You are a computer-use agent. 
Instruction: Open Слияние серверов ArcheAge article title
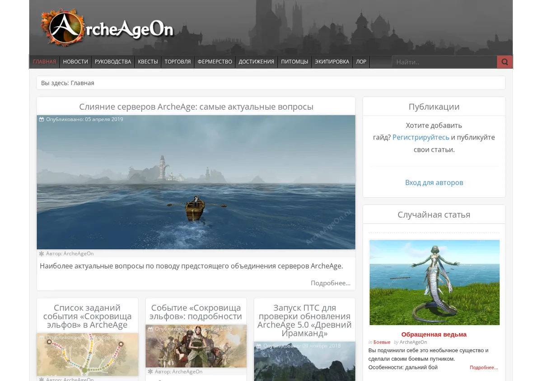(x=196, y=107)
